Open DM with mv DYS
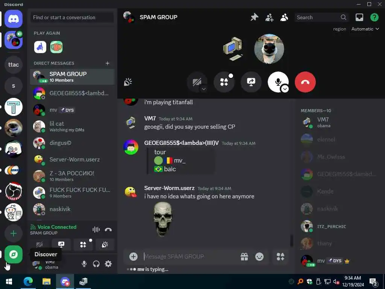This screenshot has width=385, height=289. (x=72, y=110)
